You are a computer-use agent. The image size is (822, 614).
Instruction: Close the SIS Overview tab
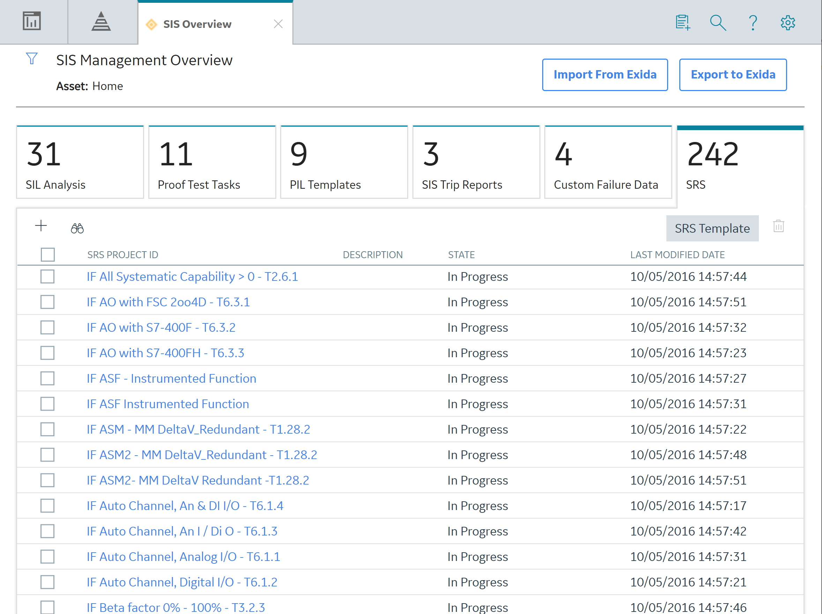coord(278,24)
